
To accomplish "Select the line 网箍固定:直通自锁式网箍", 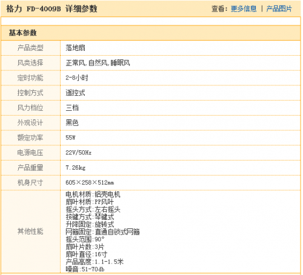I will pyautogui.click(x=102, y=232).
